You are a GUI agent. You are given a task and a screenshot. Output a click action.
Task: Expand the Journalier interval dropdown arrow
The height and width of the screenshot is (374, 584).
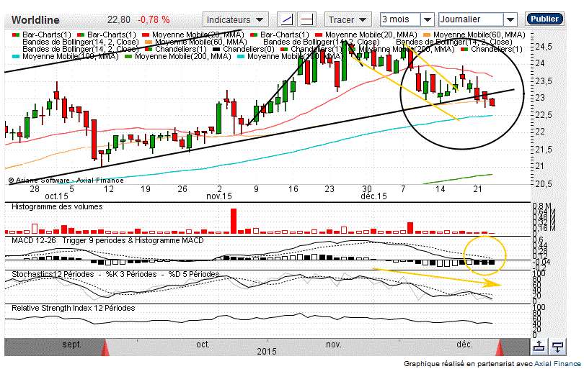pyautogui.click(x=510, y=19)
